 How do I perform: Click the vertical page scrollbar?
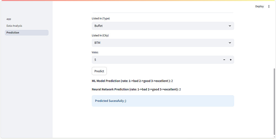274,102
